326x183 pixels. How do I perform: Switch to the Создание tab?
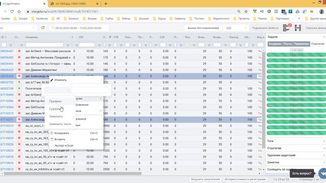275,44
